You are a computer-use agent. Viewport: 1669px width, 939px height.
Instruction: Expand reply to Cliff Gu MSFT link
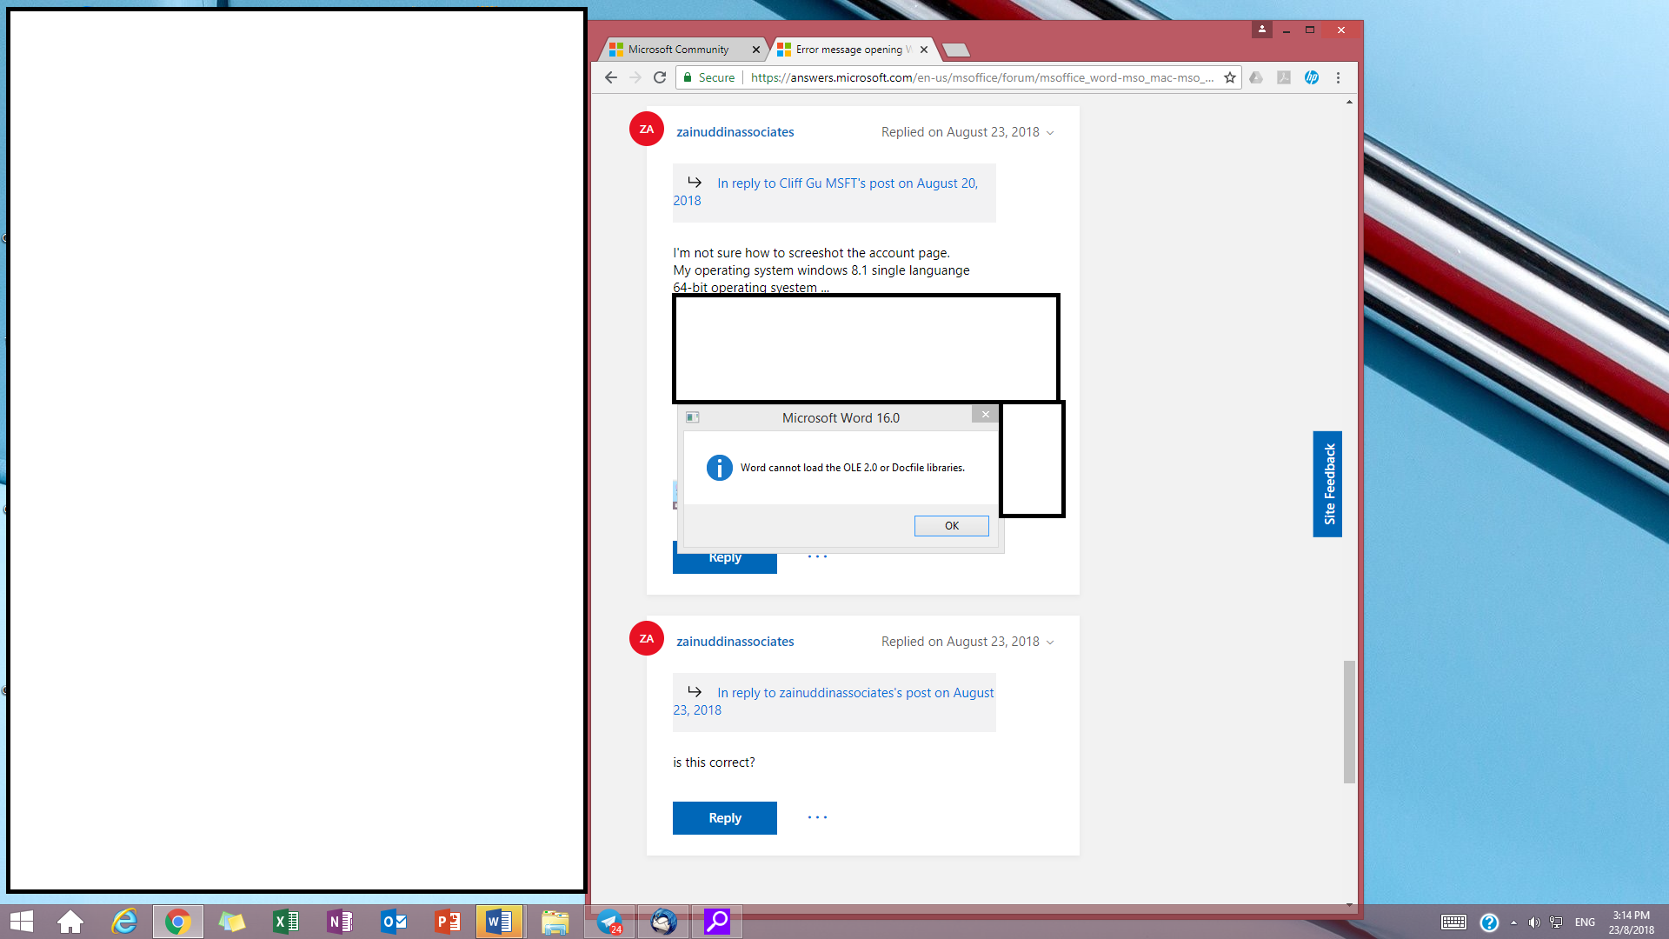point(825,190)
